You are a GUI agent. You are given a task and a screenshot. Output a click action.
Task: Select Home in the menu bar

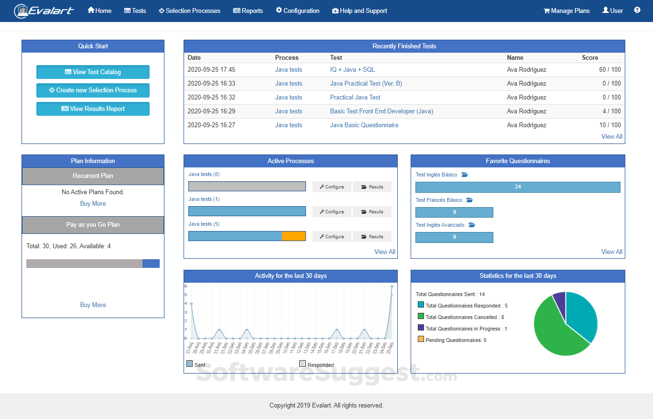coord(99,11)
